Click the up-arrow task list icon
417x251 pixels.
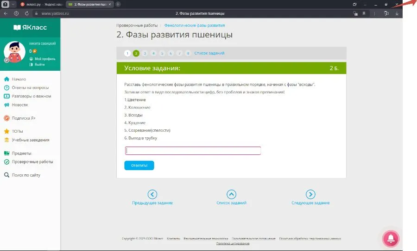(231, 194)
